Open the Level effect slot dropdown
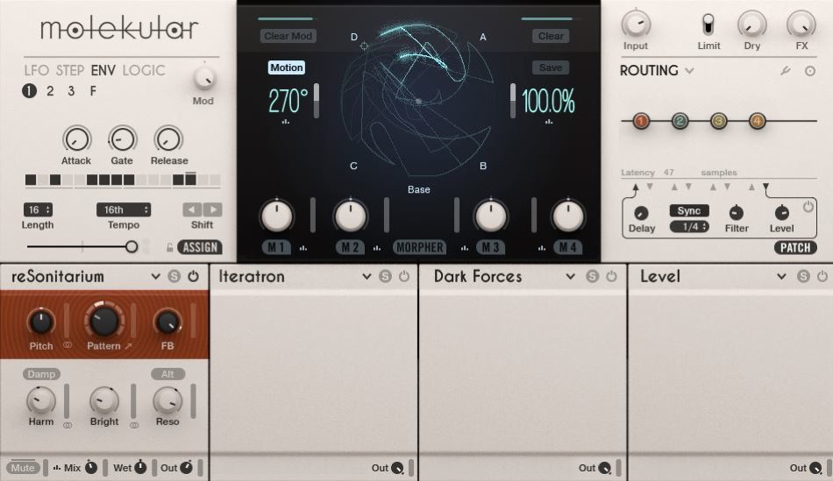This screenshot has width=833, height=481. pyautogui.click(x=781, y=277)
